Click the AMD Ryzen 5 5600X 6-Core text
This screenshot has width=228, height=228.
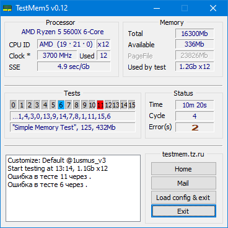(x=63, y=32)
